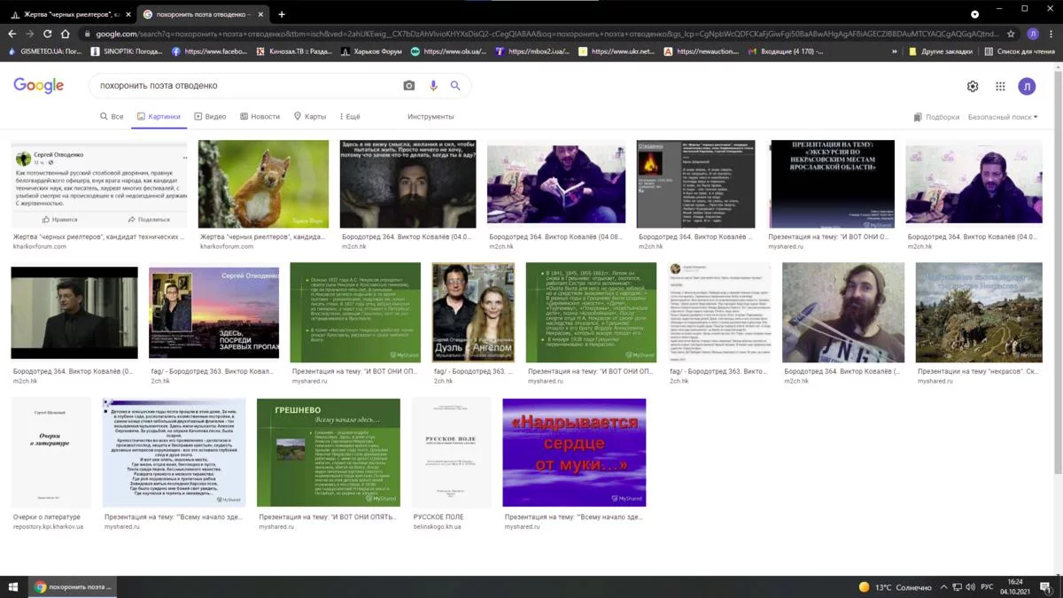Open the Google account avatar
The height and width of the screenshot is (598, 1063).
[x=1027, y=86]
